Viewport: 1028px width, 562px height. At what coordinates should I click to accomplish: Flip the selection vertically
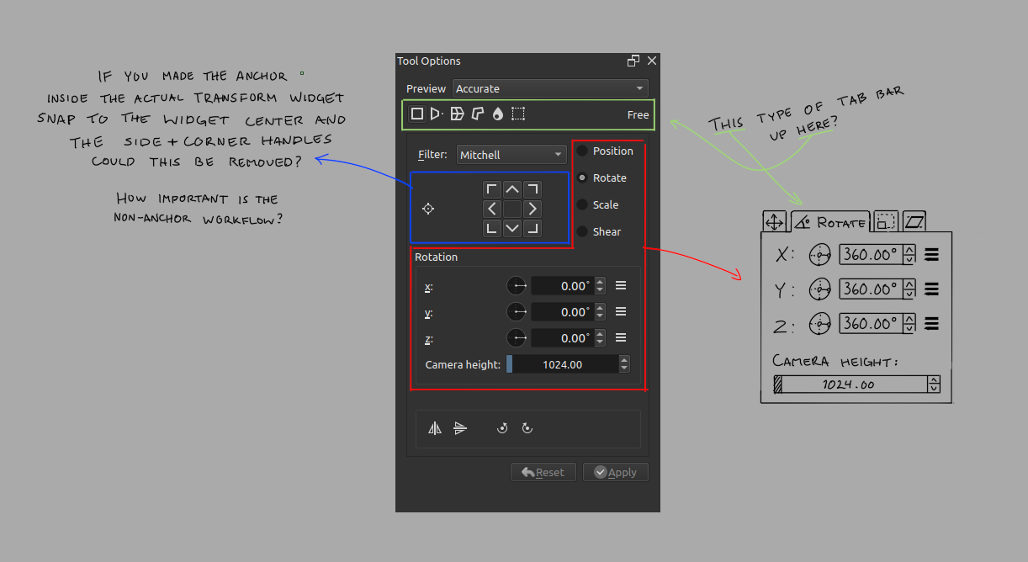(460, 428)
